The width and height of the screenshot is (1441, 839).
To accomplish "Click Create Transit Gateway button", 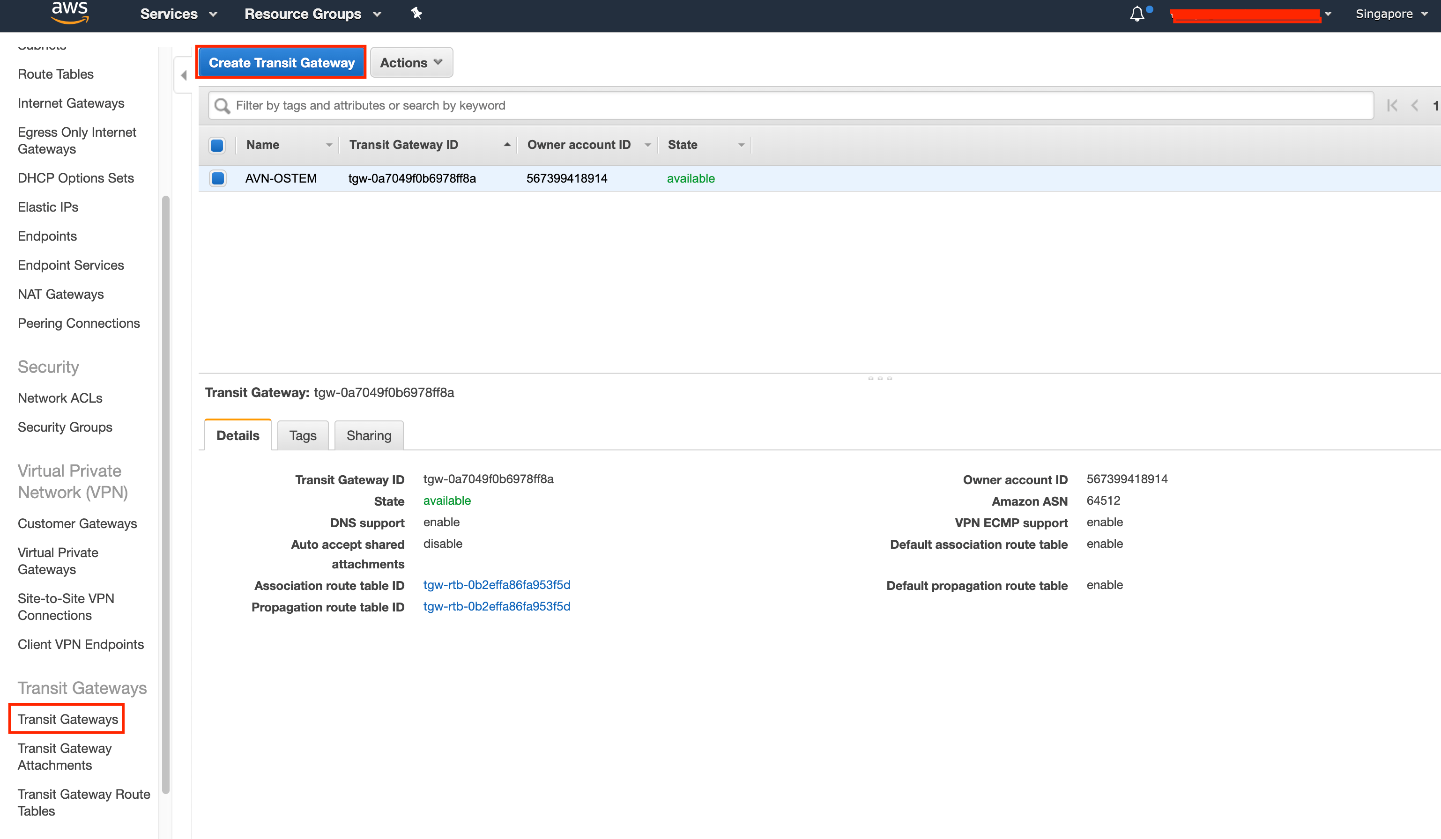I will pyautogui.click(x=282, y=63).
